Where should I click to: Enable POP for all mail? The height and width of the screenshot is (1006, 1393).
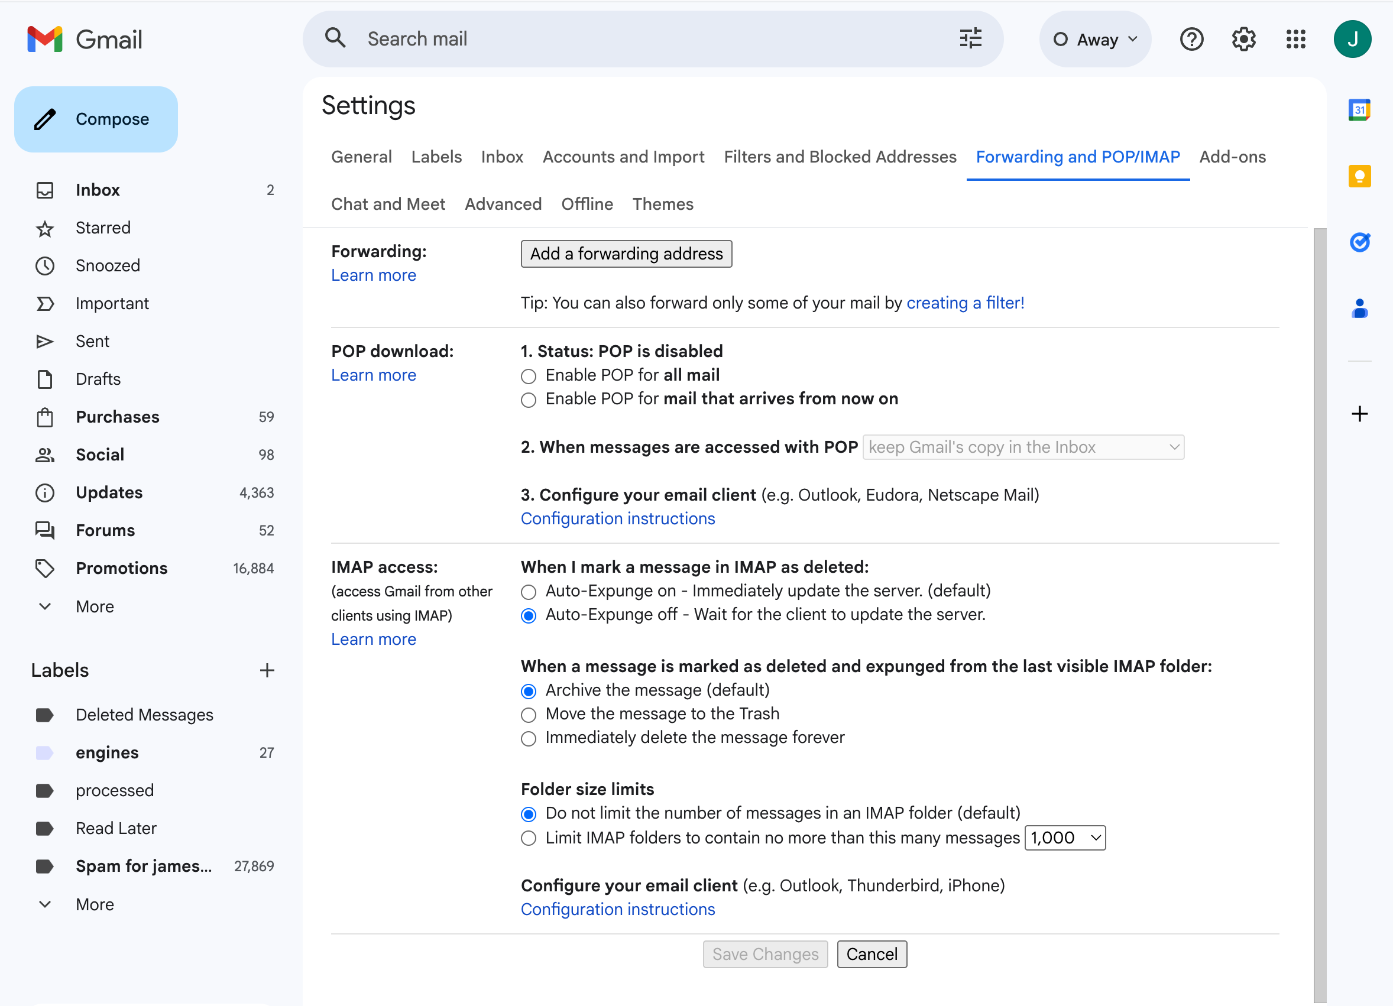point(528,375)
